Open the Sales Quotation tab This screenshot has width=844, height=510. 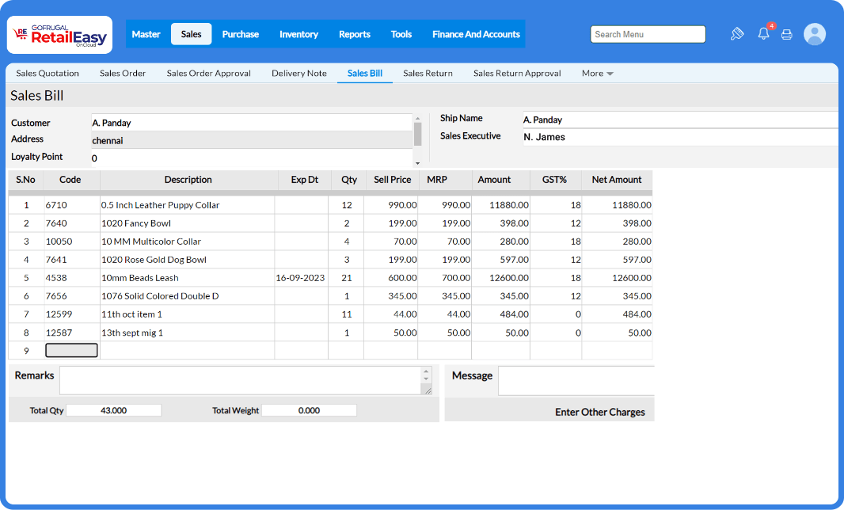tap(48, 74)
